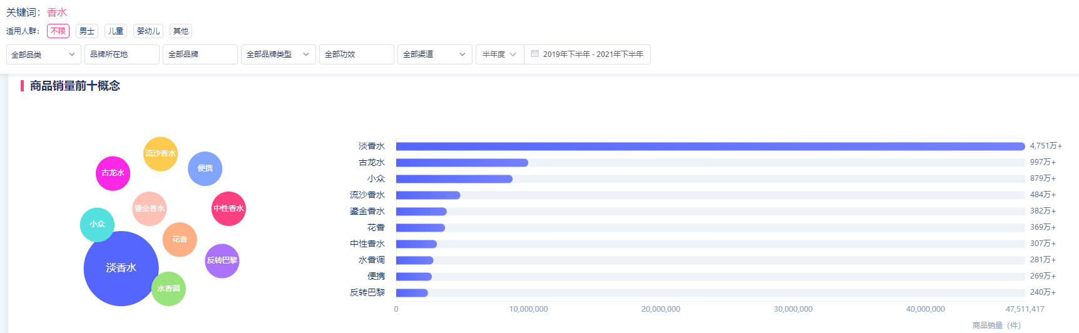Select the 儿童 audience filter
Screen dimensions: 1079x333
[x=116, y=31]
